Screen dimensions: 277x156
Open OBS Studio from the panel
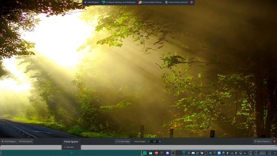173,153
